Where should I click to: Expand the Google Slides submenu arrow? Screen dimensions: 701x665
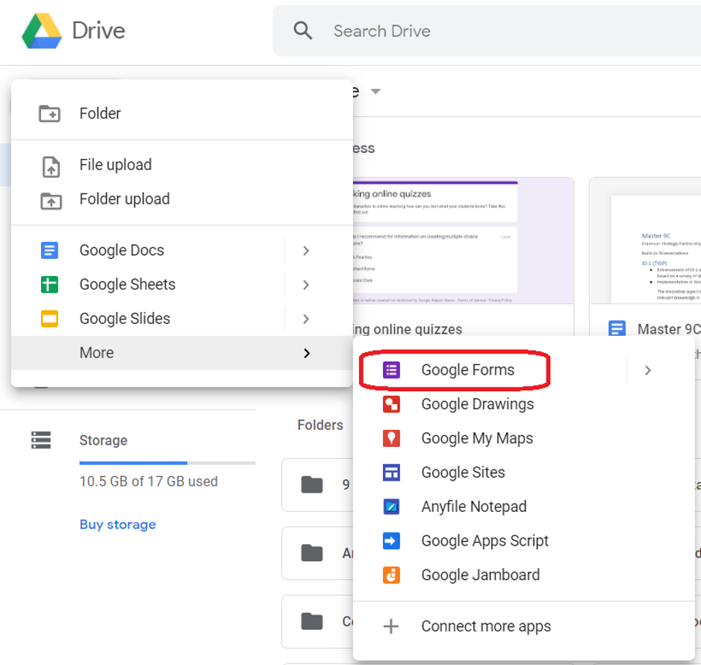coord(306,319)
